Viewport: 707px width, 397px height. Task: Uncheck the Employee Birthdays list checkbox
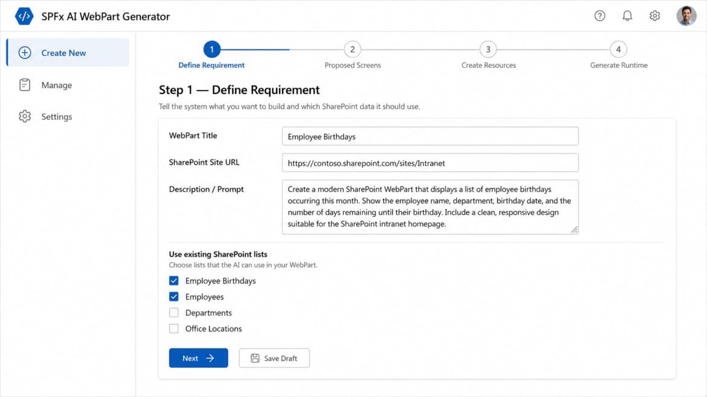(x=173, y=281)
